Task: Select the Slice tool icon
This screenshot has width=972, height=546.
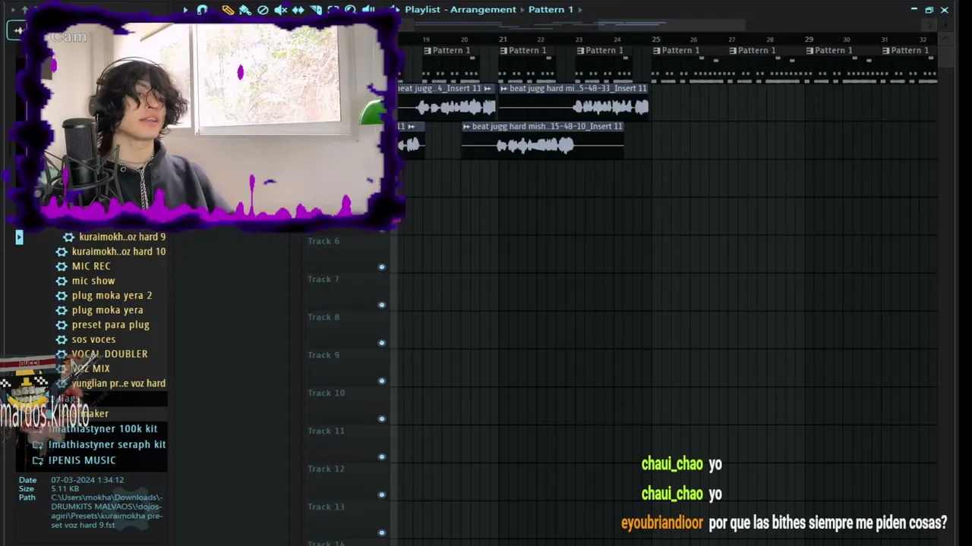Action: pyautogui.click(x=316, y=10)
